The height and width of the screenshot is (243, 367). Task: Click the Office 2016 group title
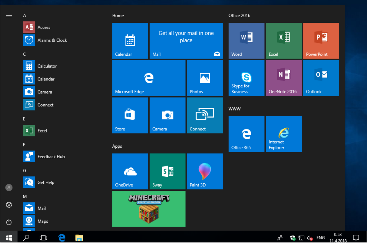pos(239,16)
